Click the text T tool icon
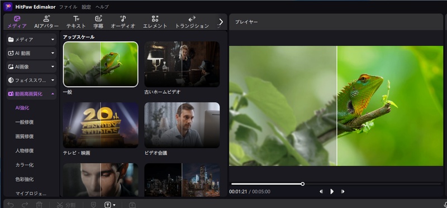This screenshot has height=208, width=447. (108, 205)
